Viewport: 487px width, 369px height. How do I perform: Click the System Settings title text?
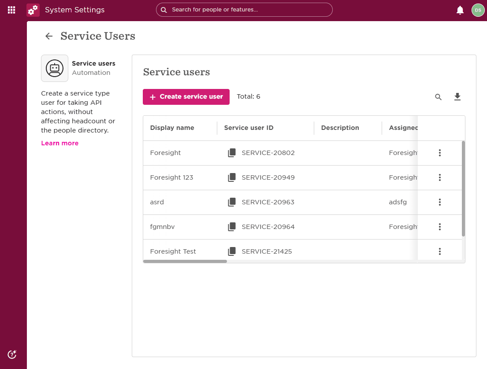[x=75, y=10]
